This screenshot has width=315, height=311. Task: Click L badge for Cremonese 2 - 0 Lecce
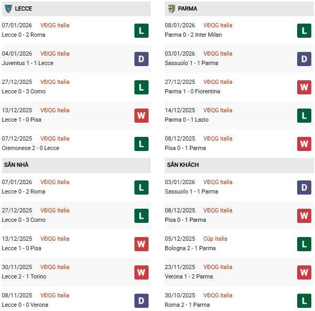click(x=141, y=144)
